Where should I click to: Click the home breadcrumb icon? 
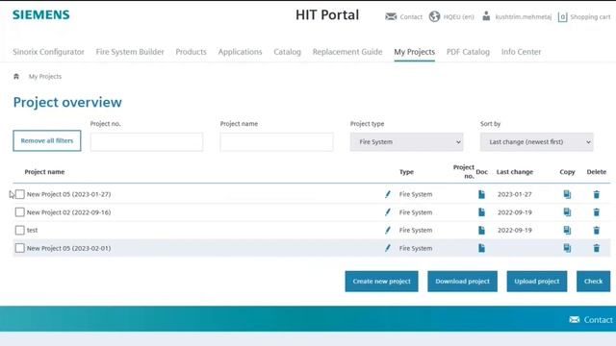pyautogui.click(x=16, y=77)
